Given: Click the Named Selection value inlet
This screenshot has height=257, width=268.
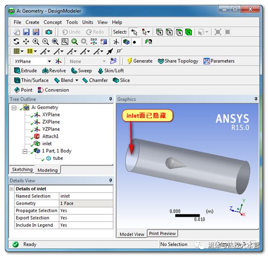Looking at the screenshot, I should (x=86, y=196).
